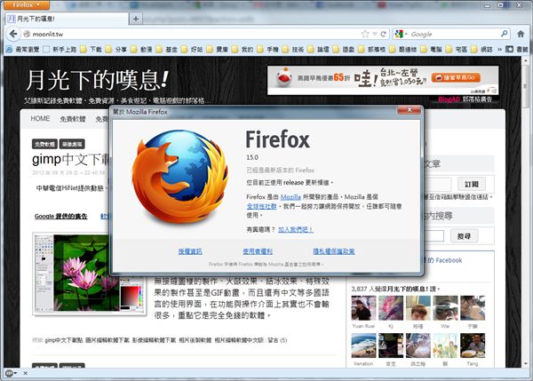Click the 訂閱 subscribe button
The width and height of the screenshot is (533, 381).
click(471, 184)
